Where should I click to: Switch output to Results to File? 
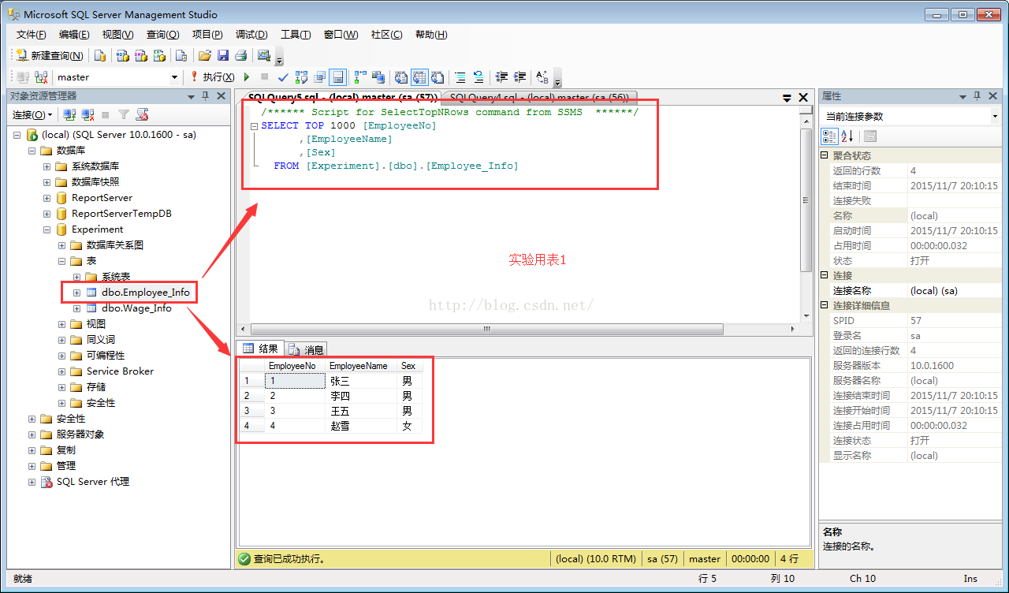[x=437, y=77]
